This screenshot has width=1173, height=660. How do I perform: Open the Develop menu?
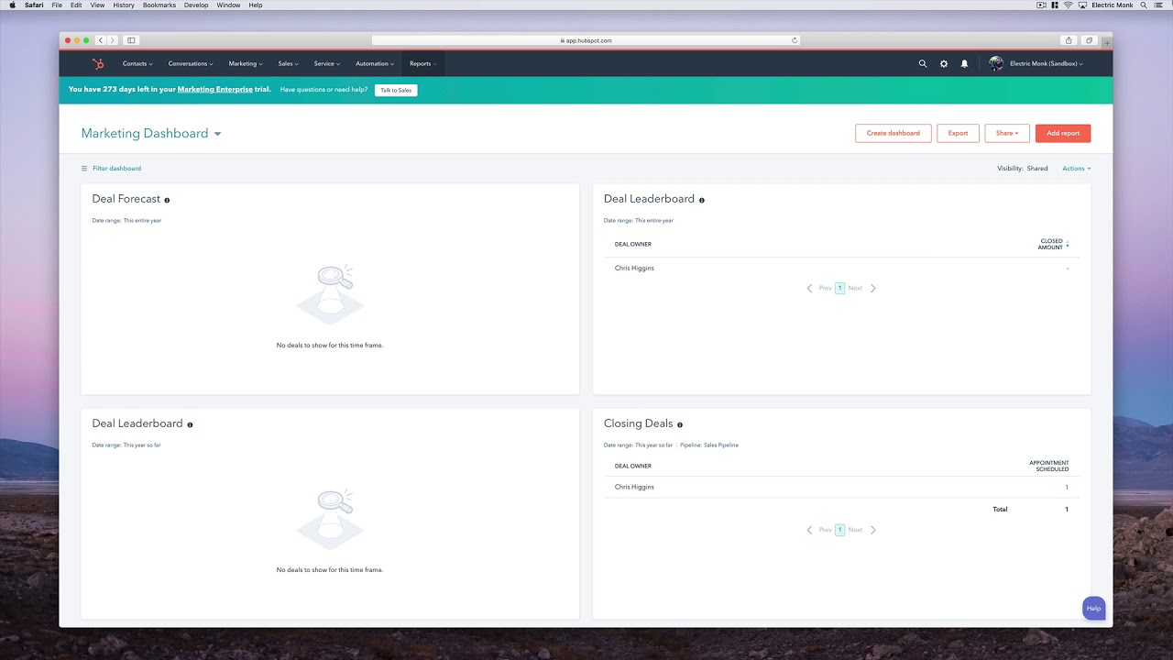coord(196,5)
